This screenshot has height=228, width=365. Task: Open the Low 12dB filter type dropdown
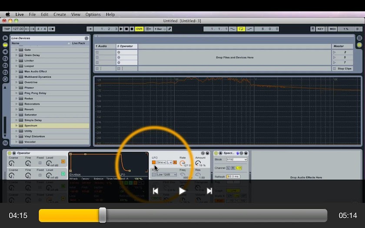167,175
